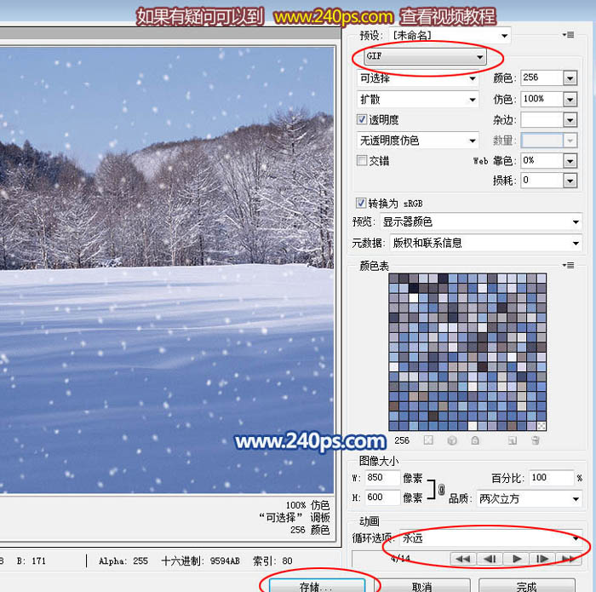This screenshot has width=596, height=592.
Task: Toggle the 透明度 transparency checkbox
Action: [362, 119]
